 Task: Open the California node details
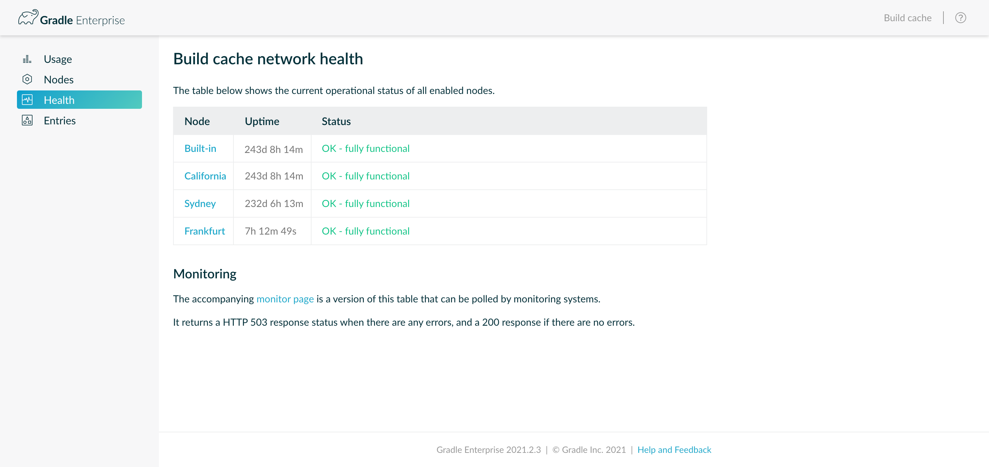coord(205,176)
